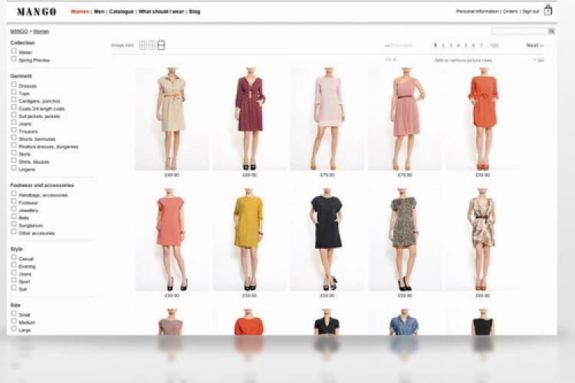The width and height of the screenshot is (575, 383).
Task: Open the Men menu item
Action: (99, 11)
